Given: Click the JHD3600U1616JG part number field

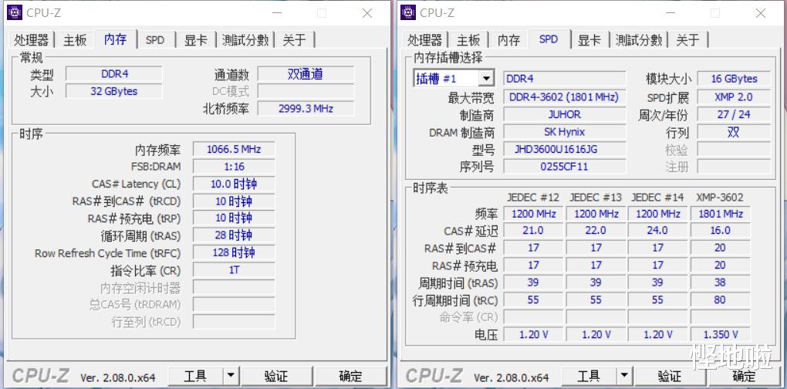Looking at the screenshot, I should (x=565, y=149).
